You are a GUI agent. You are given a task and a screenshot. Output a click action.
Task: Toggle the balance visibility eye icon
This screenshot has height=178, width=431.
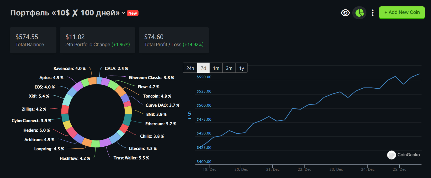pos(345,13)
